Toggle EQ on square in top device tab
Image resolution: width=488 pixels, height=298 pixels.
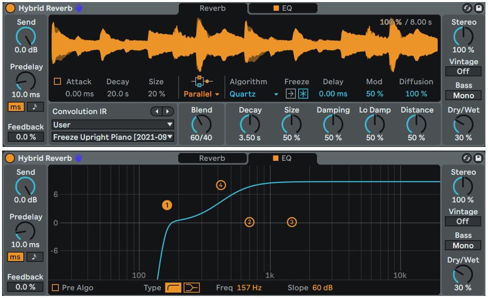pyautogui.click(x=276, y=8)
